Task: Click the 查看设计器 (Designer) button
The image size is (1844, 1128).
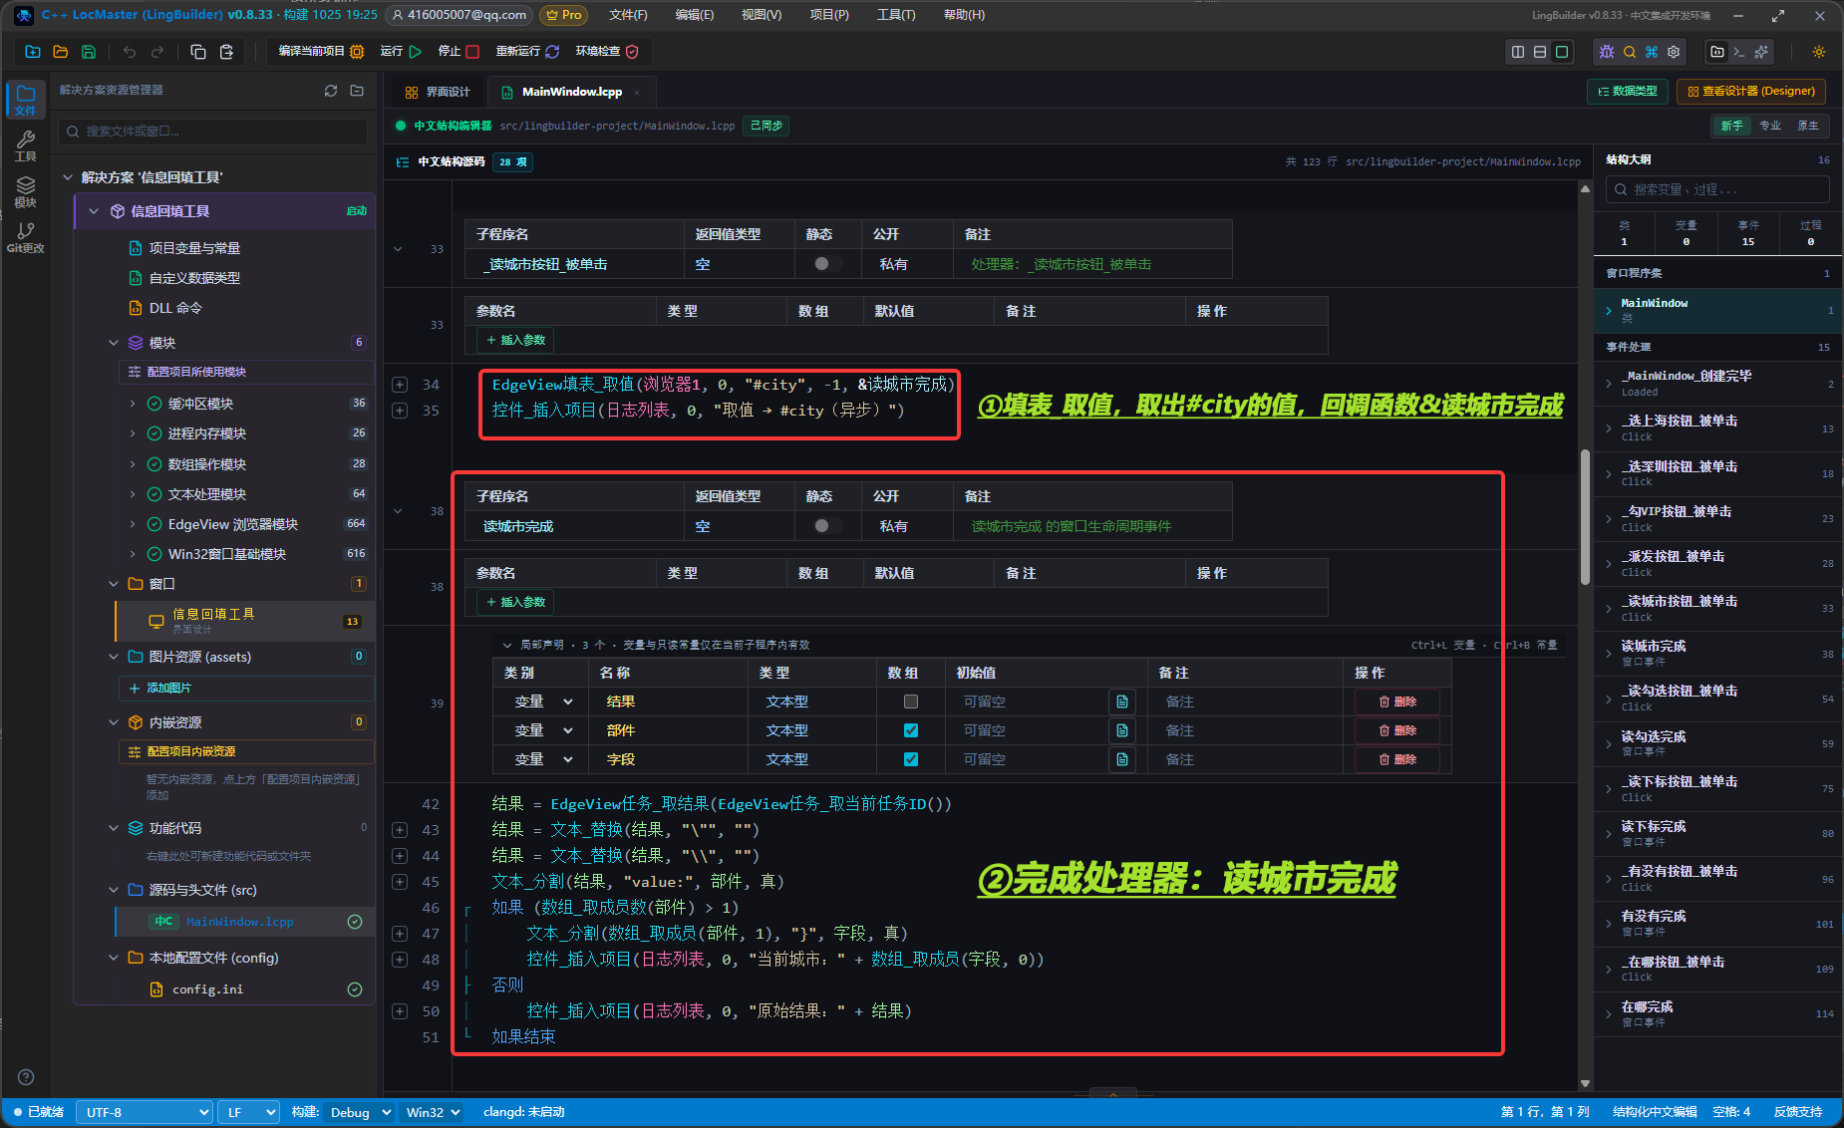Action: (x=1751, y=91)
